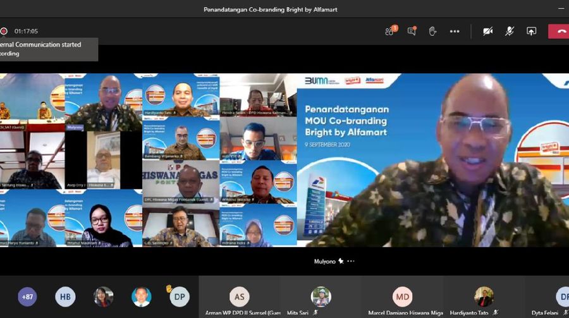Open the meeting chat icon
This screenshot has height=318, width=569.
coord(412,31)
